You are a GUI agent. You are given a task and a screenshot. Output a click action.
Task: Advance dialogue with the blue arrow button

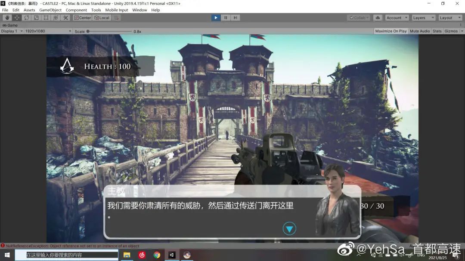pyautogui.click(x=289, y=228)
